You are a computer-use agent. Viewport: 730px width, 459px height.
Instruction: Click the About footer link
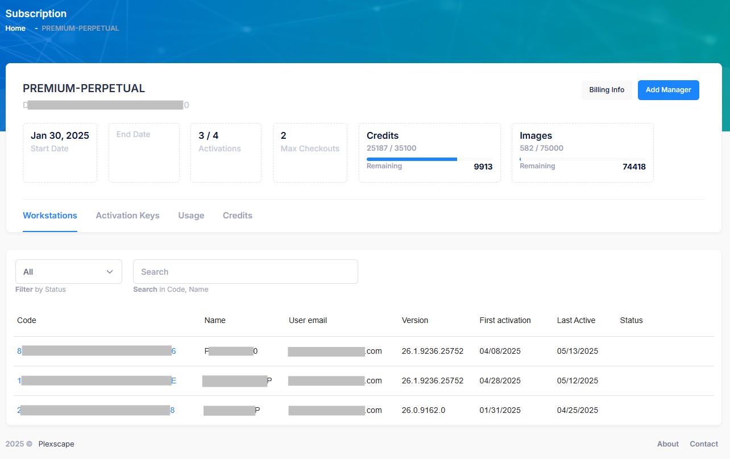click(x=668, y=444)
